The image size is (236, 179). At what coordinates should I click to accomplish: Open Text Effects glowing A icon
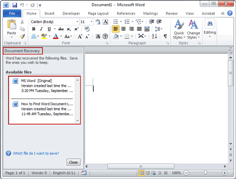[x=34, y=36]
